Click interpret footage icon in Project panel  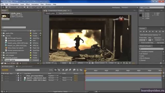[2, 63]
